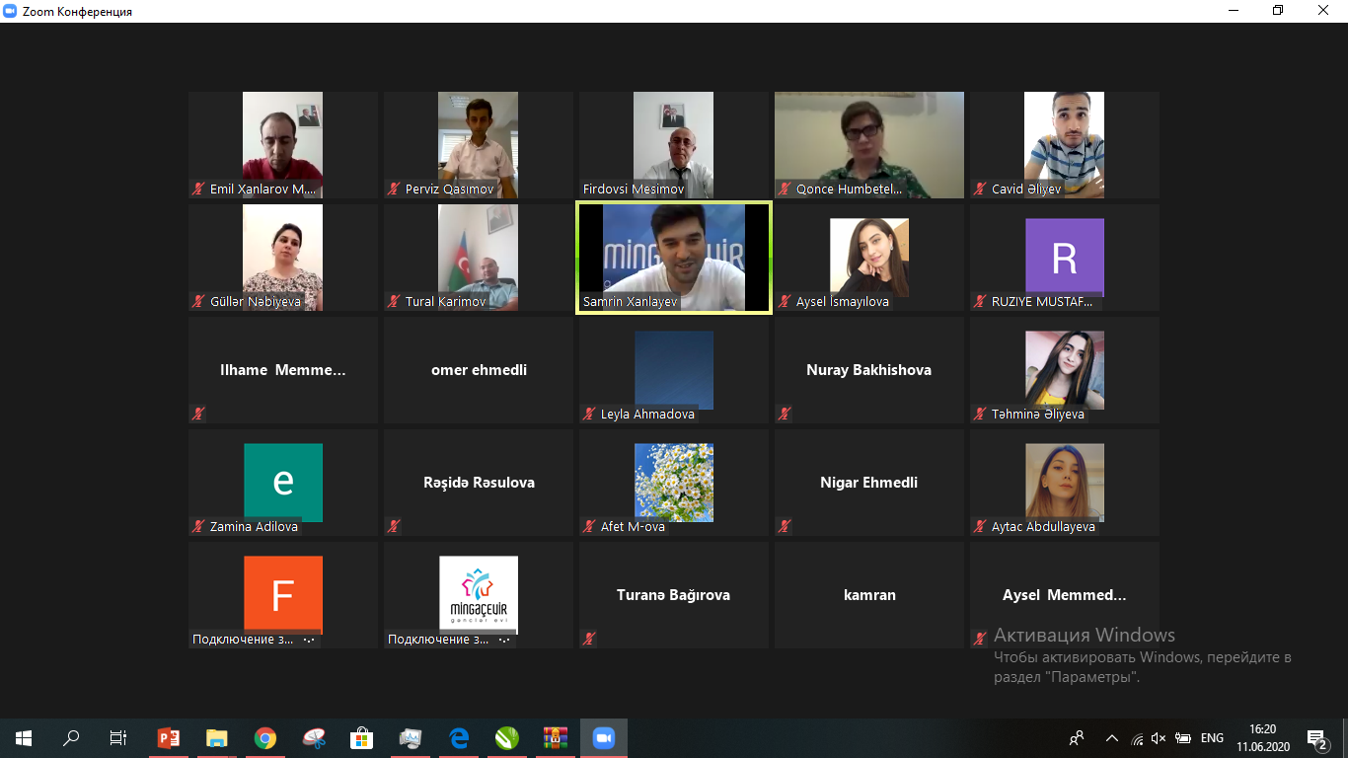1348x758 pixels.
Task: Open PowerPoint from the taskbar
Action: (169, 738)
